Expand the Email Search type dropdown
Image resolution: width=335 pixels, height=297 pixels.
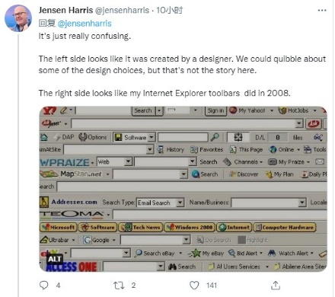180,203
